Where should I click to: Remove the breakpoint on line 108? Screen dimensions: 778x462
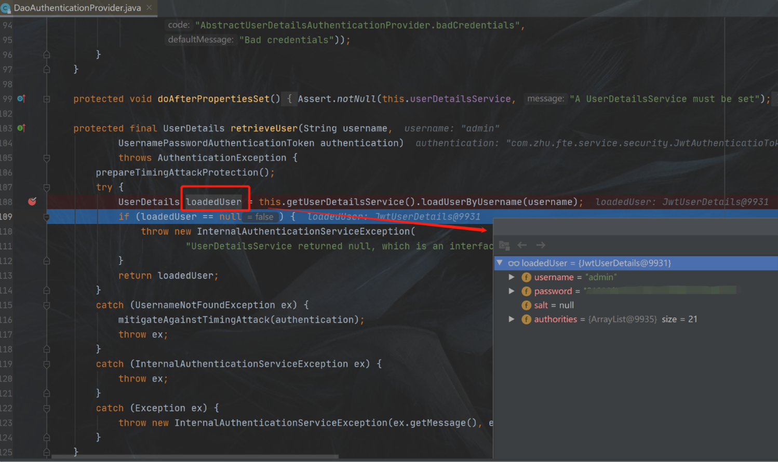tap(32, 201)
